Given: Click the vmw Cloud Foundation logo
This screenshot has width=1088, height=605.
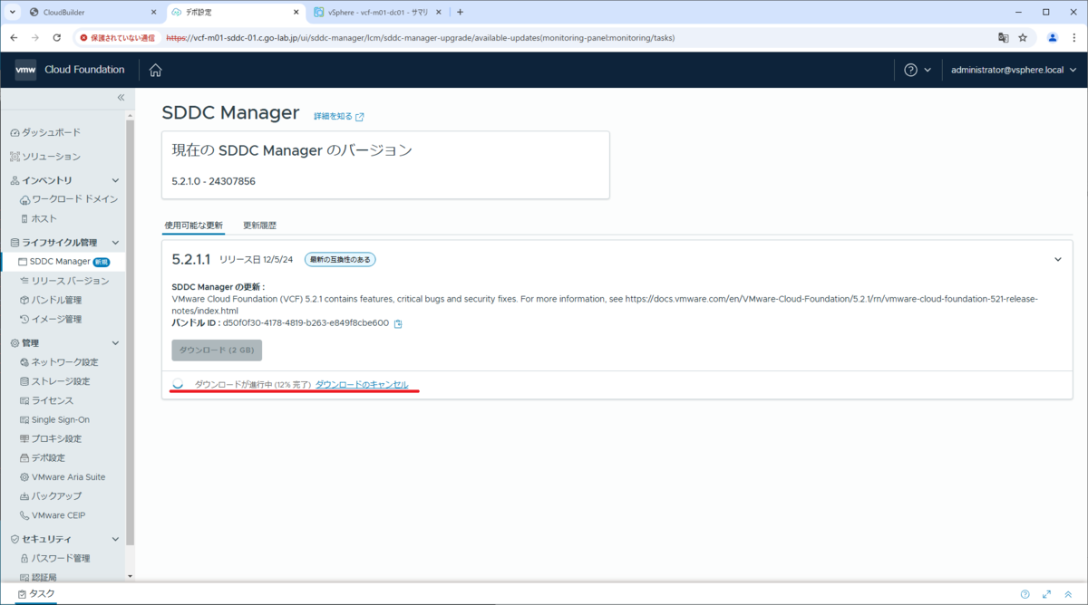Looking at the screenshot, I should pyautogui.click(x=69, y=70).
